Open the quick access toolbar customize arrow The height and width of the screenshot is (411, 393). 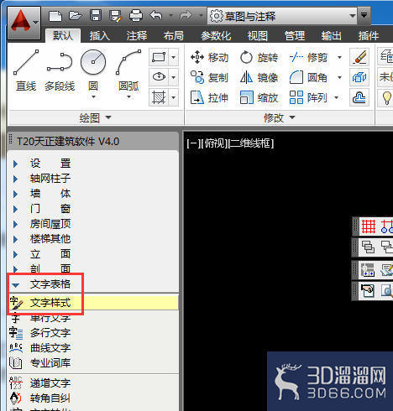(364, 15)
